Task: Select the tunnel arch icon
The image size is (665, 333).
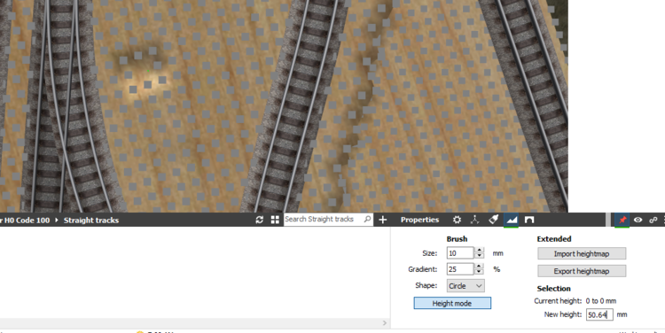Action: pos(529,220)
